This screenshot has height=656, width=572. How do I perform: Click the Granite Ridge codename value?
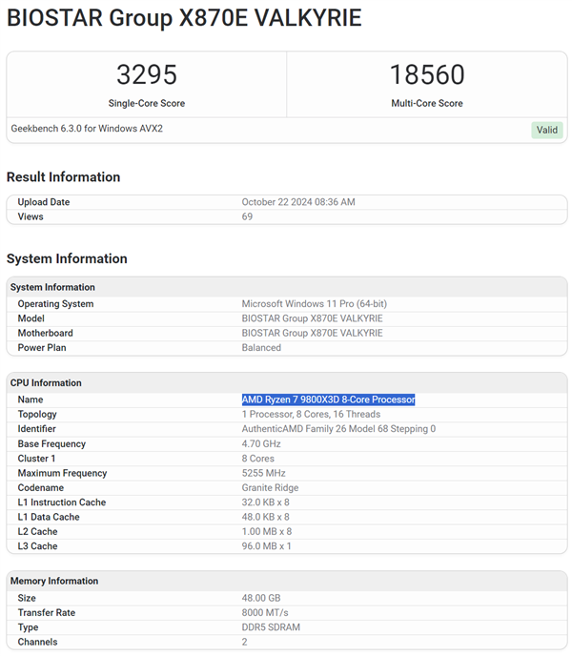tap(270, 488)
